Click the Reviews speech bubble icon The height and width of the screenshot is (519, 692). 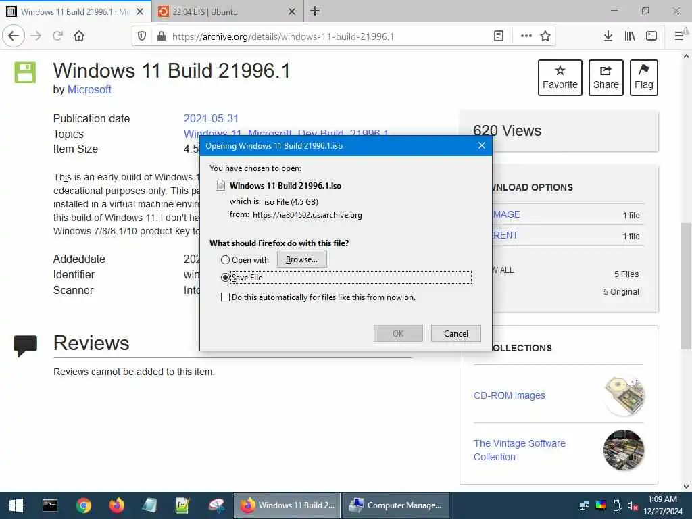tap(25, 345)
